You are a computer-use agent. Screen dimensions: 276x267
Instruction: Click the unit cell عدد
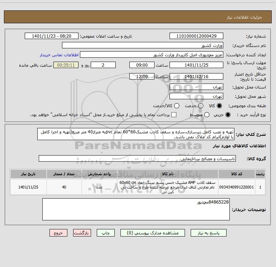(x=99, y=187)
